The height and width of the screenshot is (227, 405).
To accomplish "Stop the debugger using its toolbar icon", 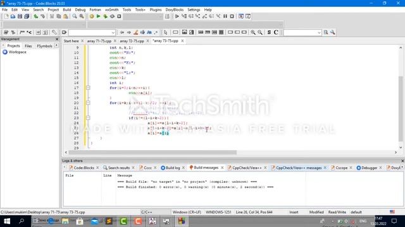I will coord(232,16).
